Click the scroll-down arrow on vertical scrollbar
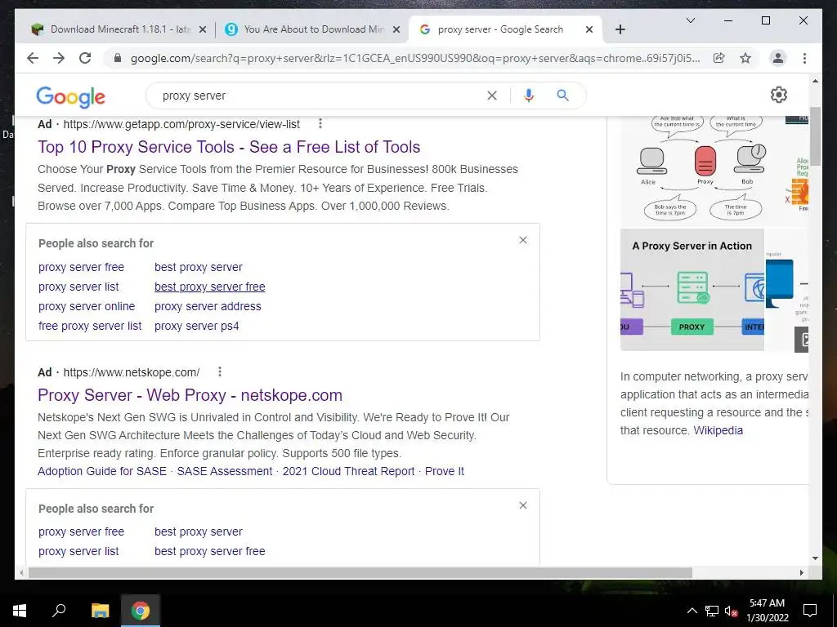 click(815, 558)
